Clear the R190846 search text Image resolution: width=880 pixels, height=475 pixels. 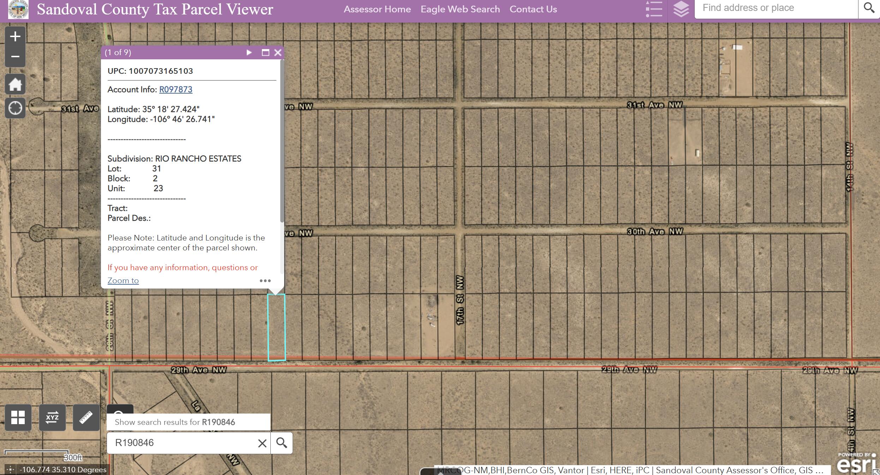[262, 443]
